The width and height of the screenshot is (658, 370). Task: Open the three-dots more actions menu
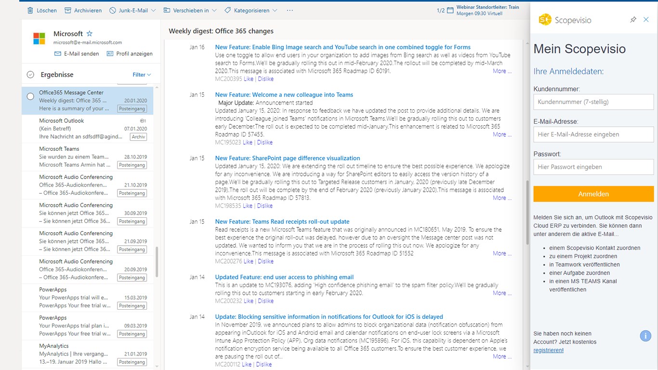tap(290, 10)
